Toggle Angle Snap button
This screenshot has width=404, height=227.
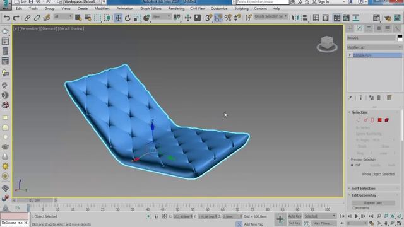[x=218, y=18]
